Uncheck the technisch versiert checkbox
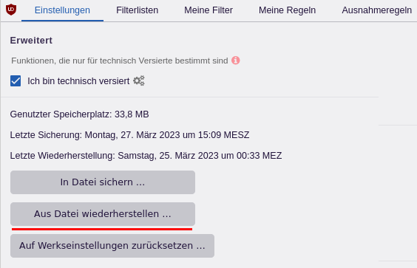Screen dimensions: 417x268 click(16, 80)
